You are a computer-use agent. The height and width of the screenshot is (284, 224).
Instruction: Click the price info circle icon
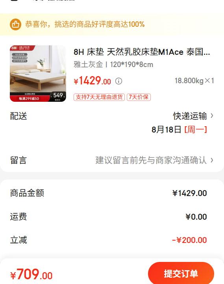pyautogui.click(x=119, y=81)
